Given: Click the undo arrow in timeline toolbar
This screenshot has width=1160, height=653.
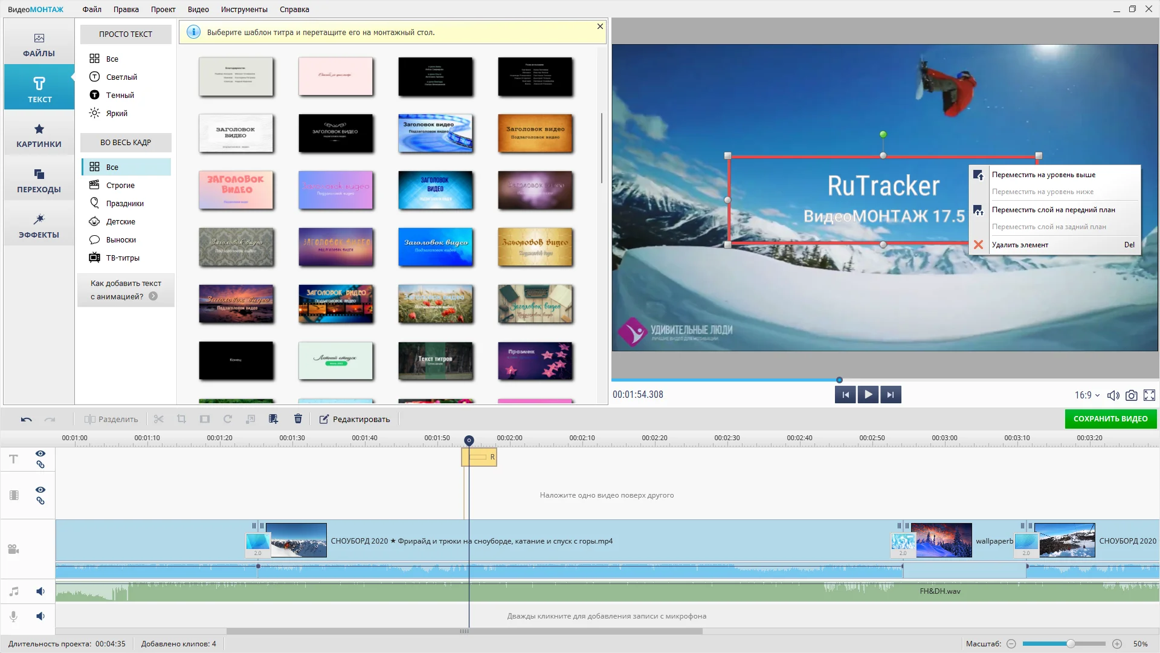Looking at the screenshot, I should point(26,419).
